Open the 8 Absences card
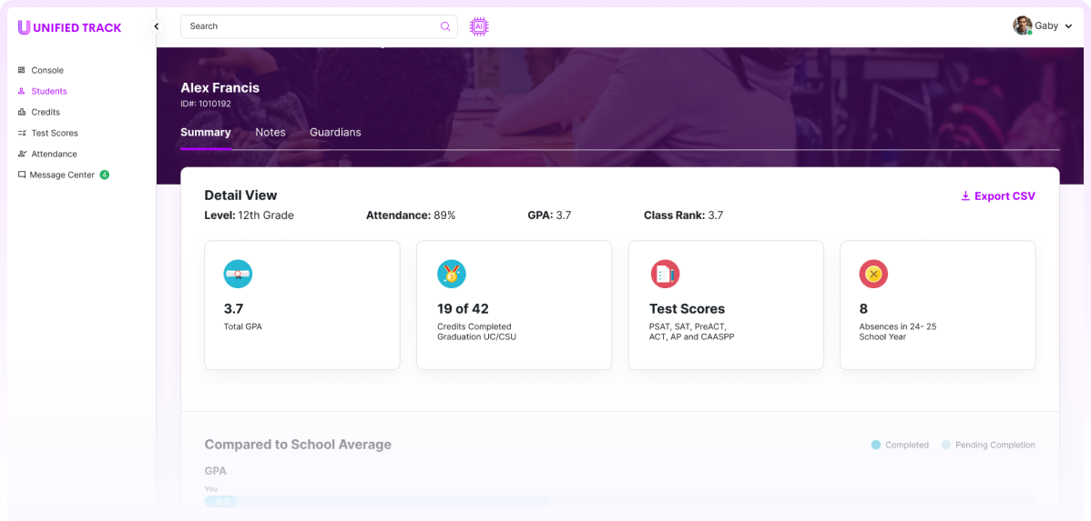Screen dimensions: 1091x521 938,305
